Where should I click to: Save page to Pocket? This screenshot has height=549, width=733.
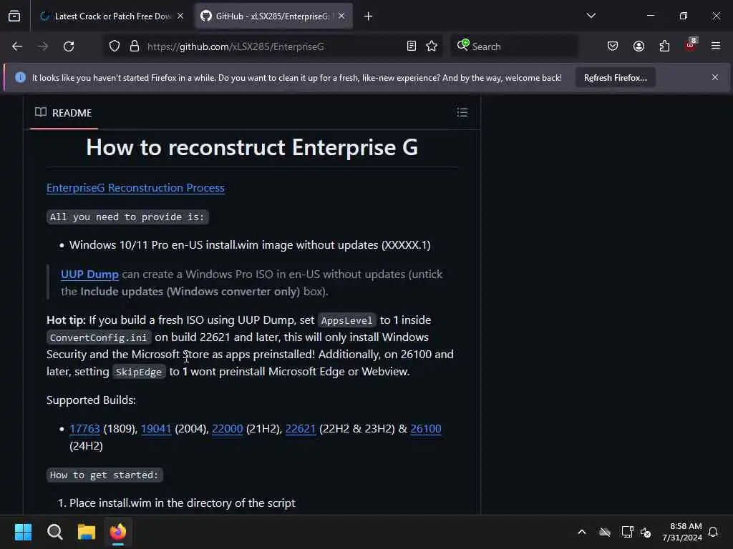(x=613, y=46)
